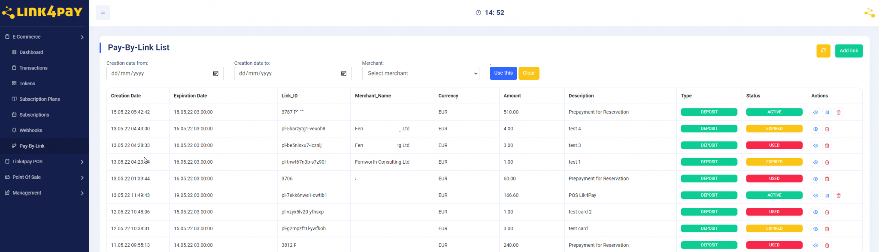Expand the Link4pay POS sidebar section

44,162
